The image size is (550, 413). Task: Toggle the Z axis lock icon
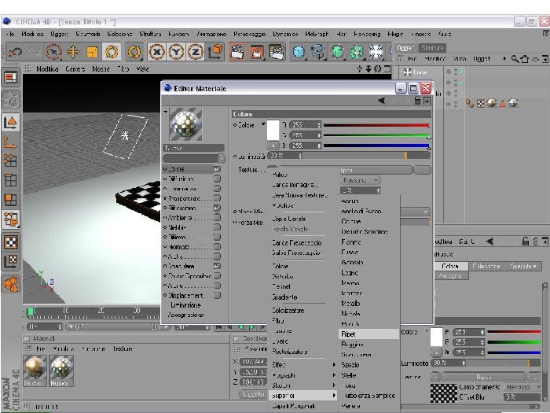[x=196, y=53]
